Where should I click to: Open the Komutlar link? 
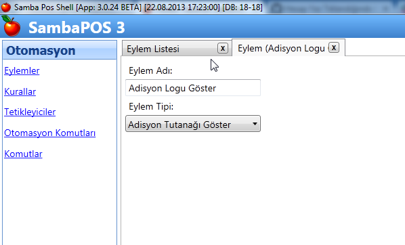pos(23,154)
